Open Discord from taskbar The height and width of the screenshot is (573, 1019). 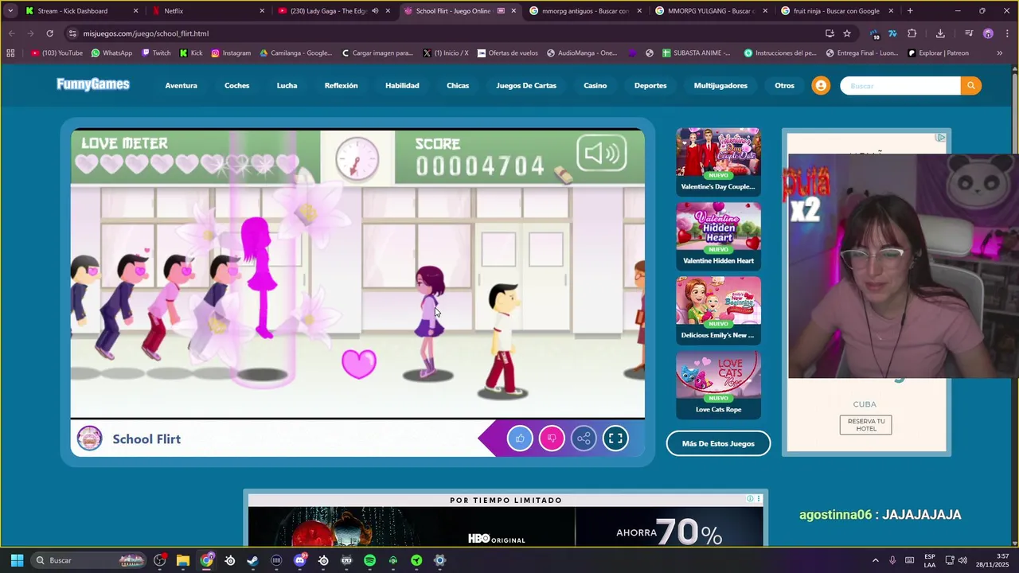pyautogui.click(x=300, y=560)
